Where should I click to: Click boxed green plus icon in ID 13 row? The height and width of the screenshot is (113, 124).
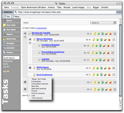100,53
